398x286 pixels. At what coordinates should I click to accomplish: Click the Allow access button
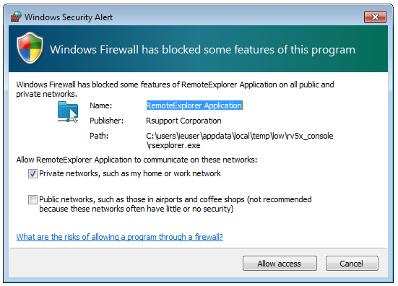coord(280,264)
